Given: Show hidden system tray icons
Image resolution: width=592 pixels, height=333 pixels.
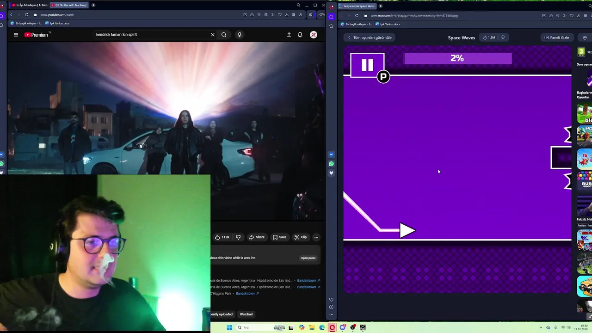Looking at the screenshot, I should 541,327.
